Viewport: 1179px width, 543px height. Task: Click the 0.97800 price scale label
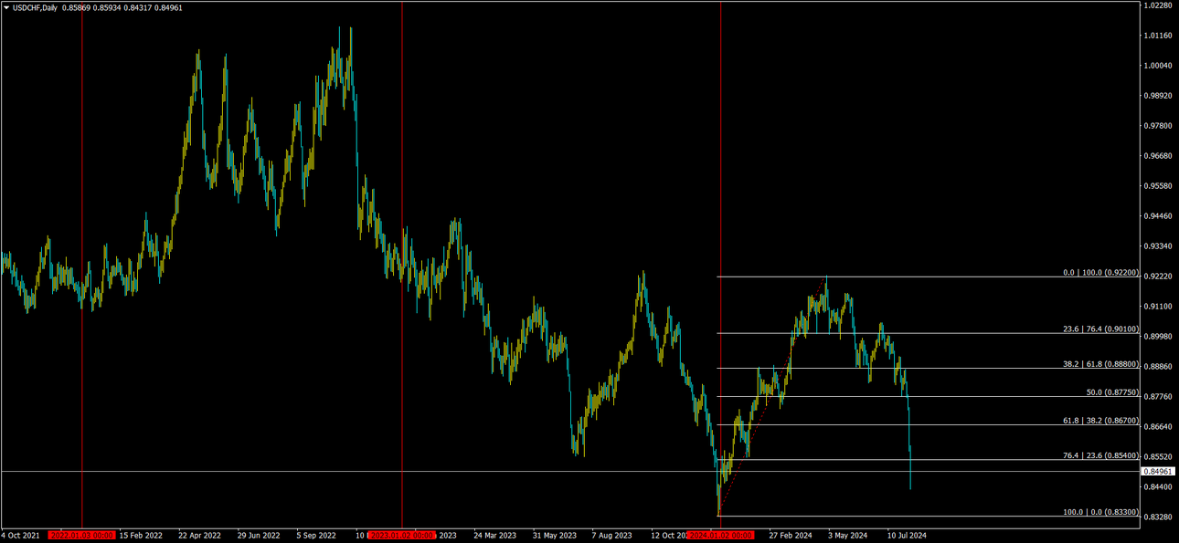(1158, 126)
